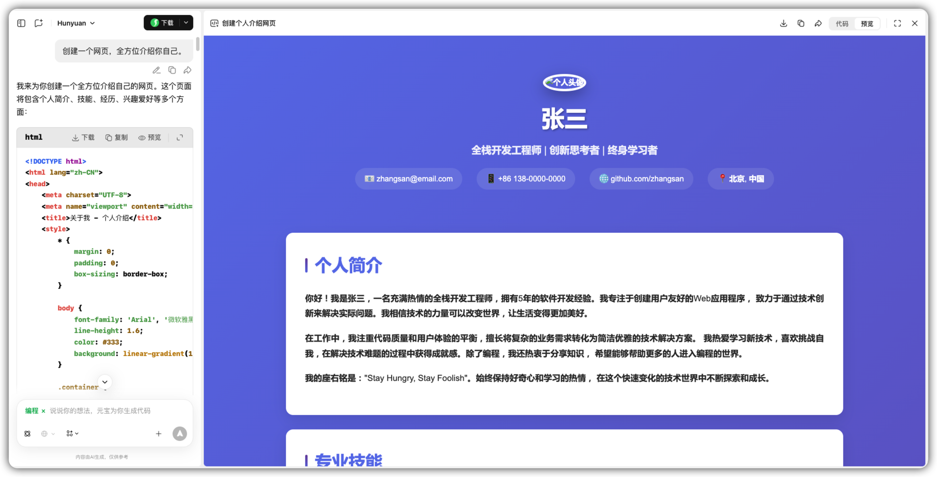Switch to the 代码 tab
937x477 pixels.
point(842,24)
